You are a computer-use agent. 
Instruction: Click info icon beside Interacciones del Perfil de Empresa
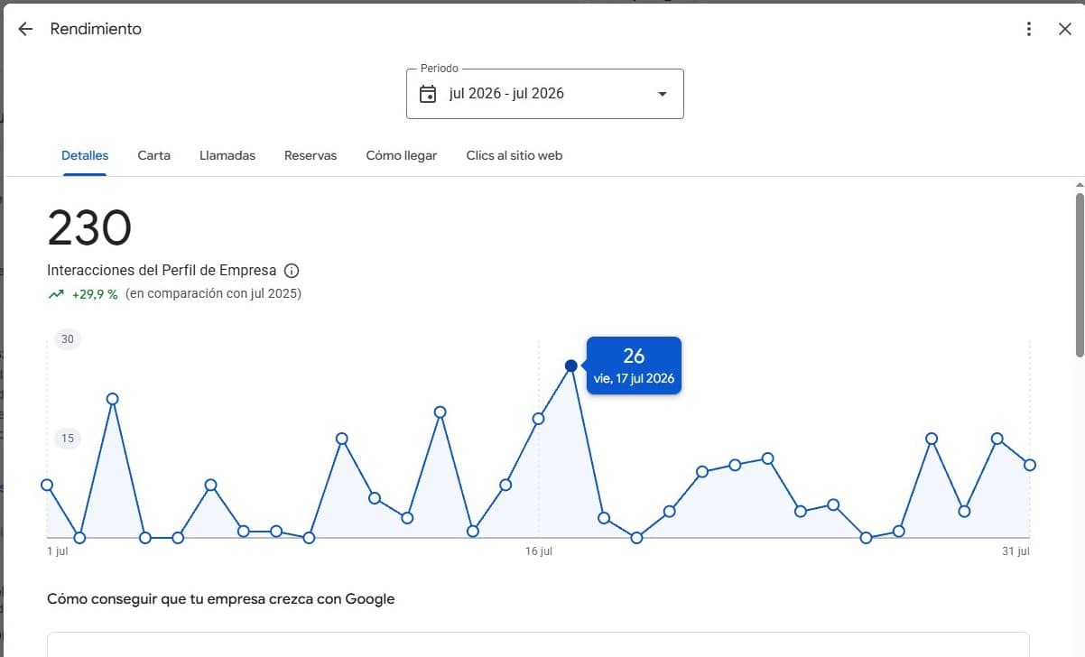pos(292,271)
